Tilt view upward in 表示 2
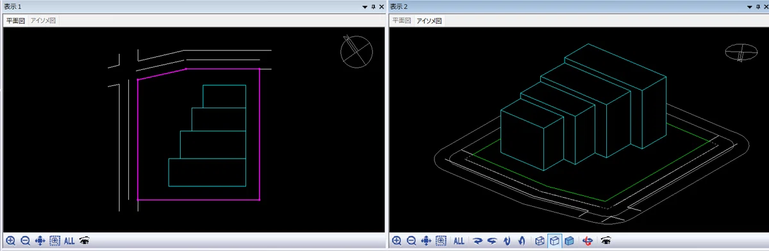 coord(521,241)
